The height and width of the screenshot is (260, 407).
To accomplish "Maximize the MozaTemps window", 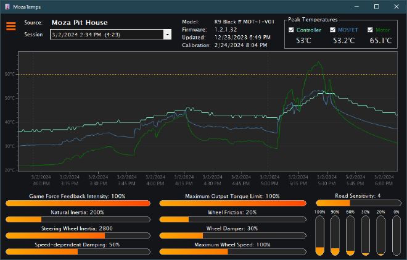I will click(376, 6).
